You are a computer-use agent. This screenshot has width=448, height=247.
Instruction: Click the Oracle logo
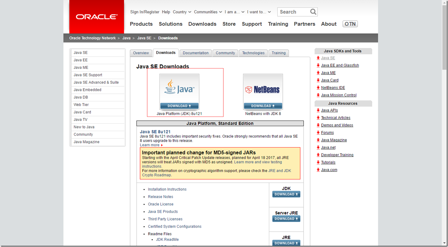(97, 17)
